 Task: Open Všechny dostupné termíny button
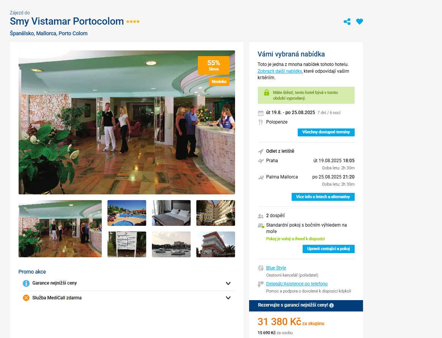[326, 132]
